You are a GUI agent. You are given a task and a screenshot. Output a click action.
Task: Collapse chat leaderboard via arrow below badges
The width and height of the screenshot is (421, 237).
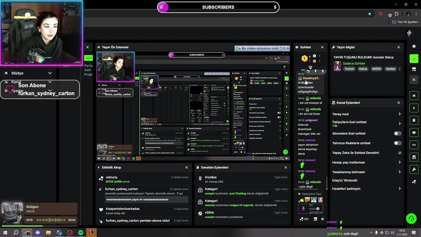[310, 67]
